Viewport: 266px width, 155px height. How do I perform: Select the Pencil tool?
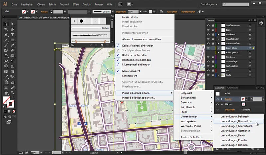12,45
